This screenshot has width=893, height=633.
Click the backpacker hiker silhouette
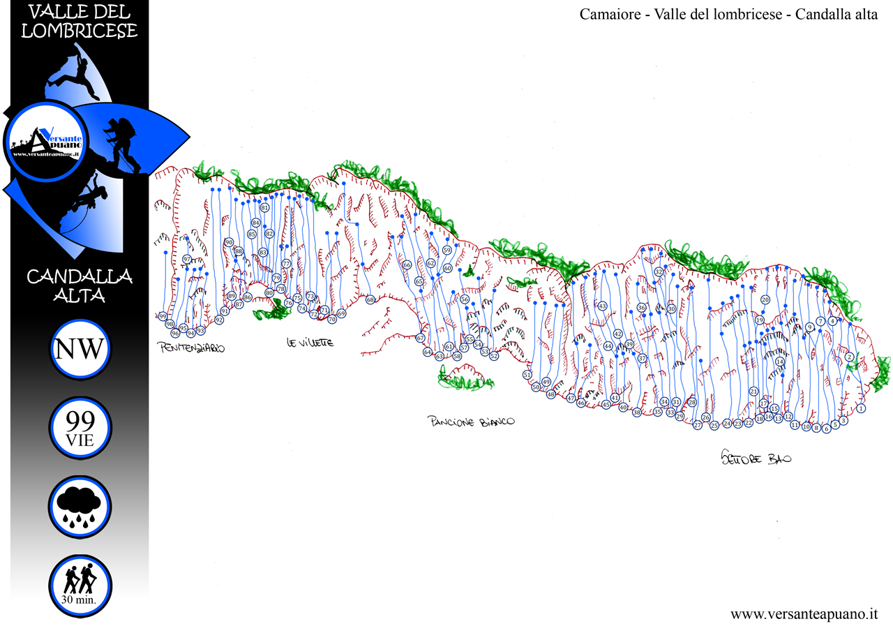coord(117,142)
